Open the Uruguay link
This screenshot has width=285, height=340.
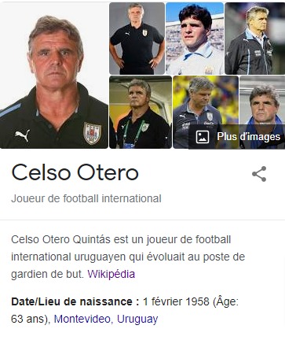137,319
